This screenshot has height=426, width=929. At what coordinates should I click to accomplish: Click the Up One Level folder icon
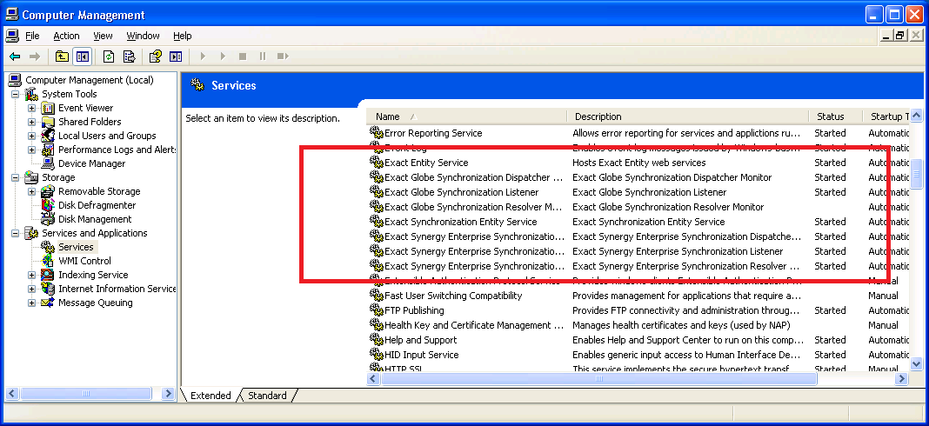[x=63, y=57]
